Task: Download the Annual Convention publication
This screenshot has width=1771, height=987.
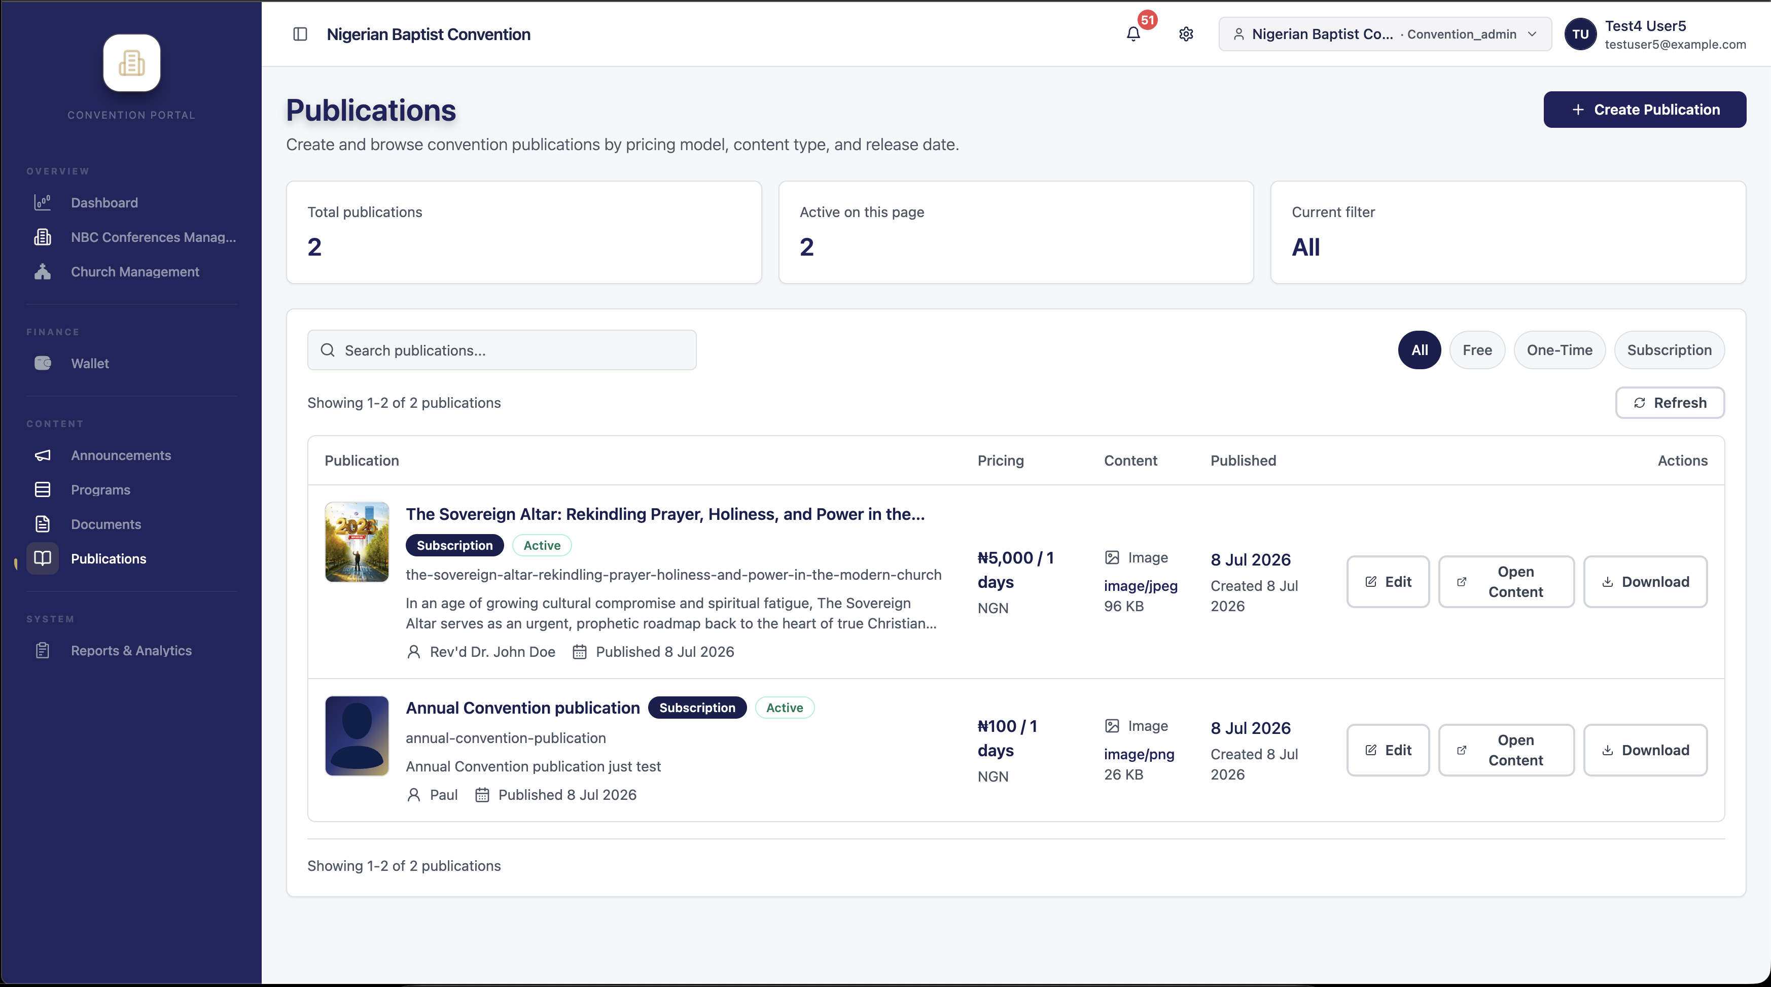Action: pos(1645,750)
